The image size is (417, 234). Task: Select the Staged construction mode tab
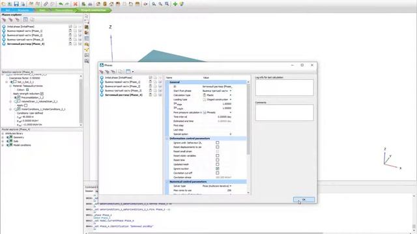click(x=93, y=10)
